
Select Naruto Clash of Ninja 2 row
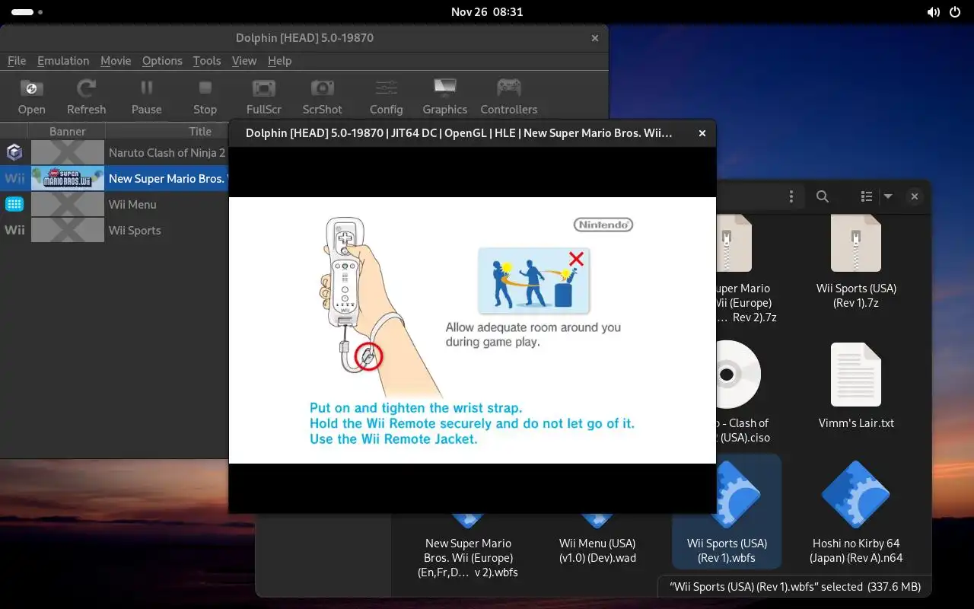[x=114, y=153]
